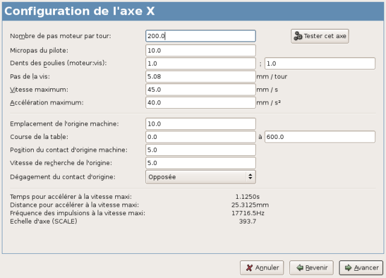Click the Emplacement de l'origine machine field
The width and height of the screenshot is (386, 278).
[x=200, y=124]
